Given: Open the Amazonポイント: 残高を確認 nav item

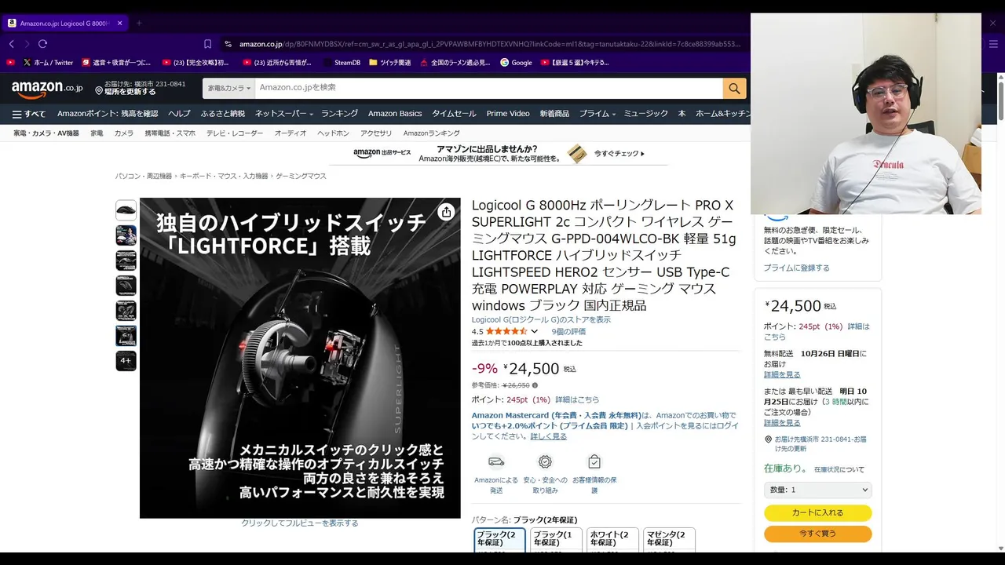Looking at the screenshot, I should tap(108, 114).
